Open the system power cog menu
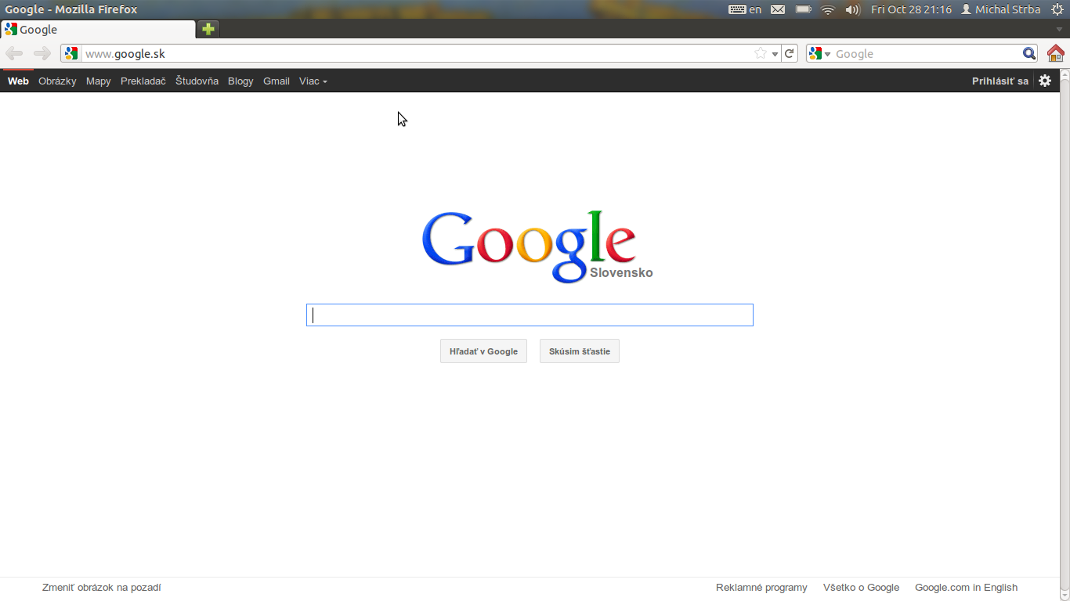 coord(1057,9)
